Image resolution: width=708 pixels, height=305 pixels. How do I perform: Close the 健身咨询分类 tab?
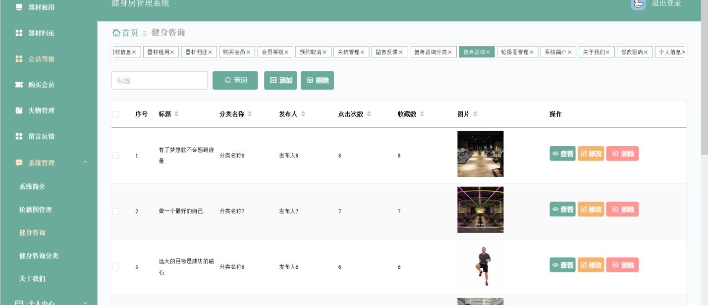450,52
